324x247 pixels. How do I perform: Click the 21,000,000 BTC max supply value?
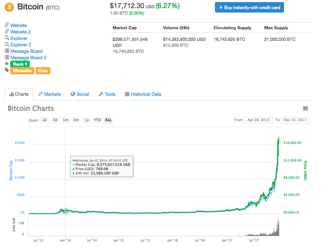280,40
